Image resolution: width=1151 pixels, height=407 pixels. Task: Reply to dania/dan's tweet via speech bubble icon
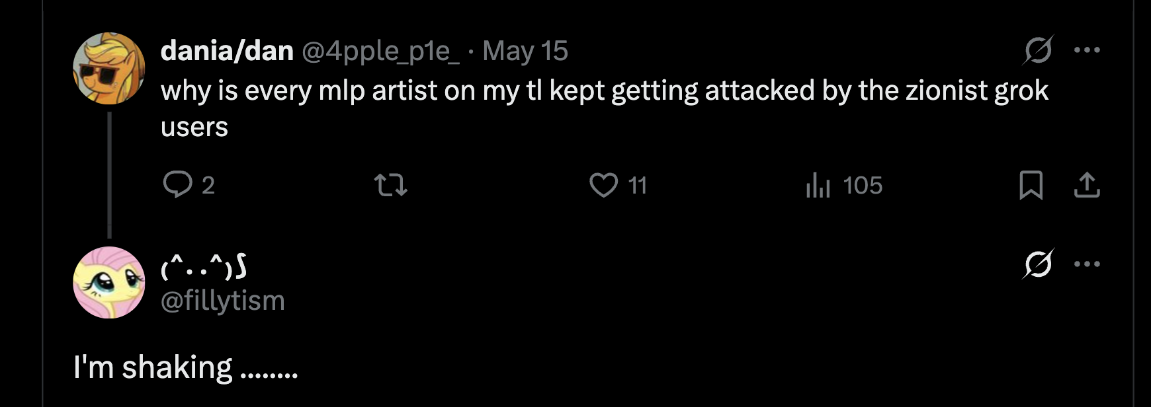178,185
